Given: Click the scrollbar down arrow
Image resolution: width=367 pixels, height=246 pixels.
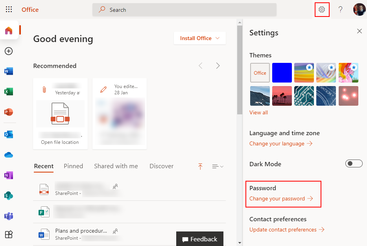Looking at the screenshot, I should (x=240, y=243).
